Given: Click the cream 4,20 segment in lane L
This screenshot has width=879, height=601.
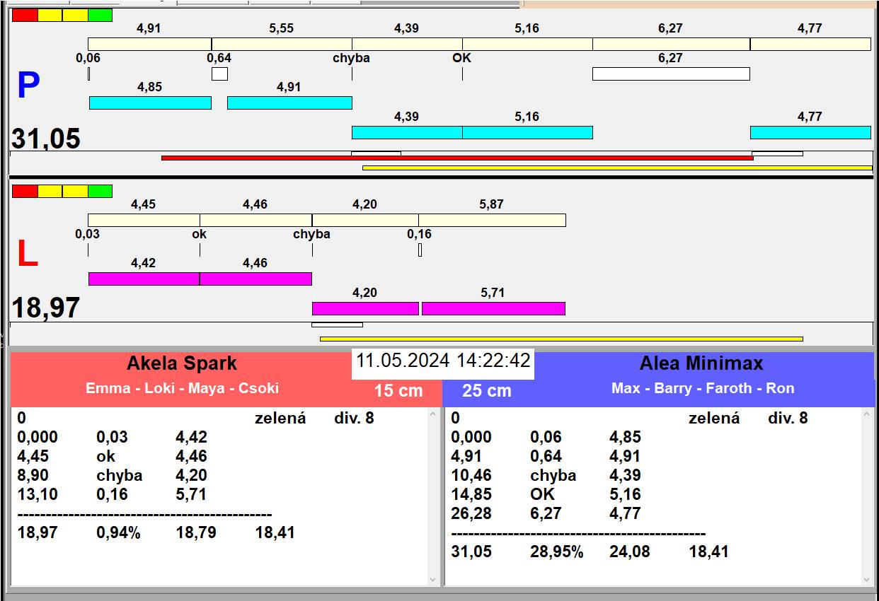Looking at the screenshot, I should [365, 220].
